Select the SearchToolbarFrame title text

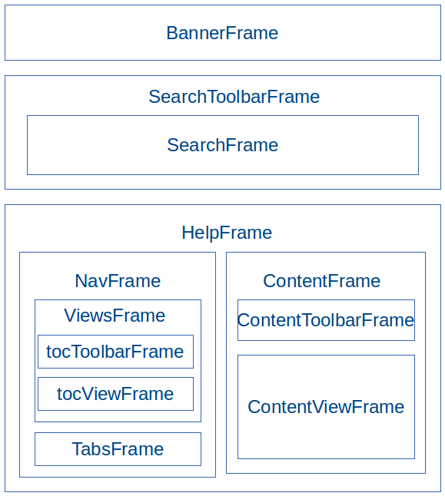pyautogui.click(x=234, y=97)
